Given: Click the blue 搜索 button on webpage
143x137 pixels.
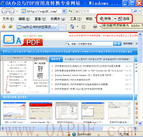Looking at the screenshot, I should [x=117, y=44].
